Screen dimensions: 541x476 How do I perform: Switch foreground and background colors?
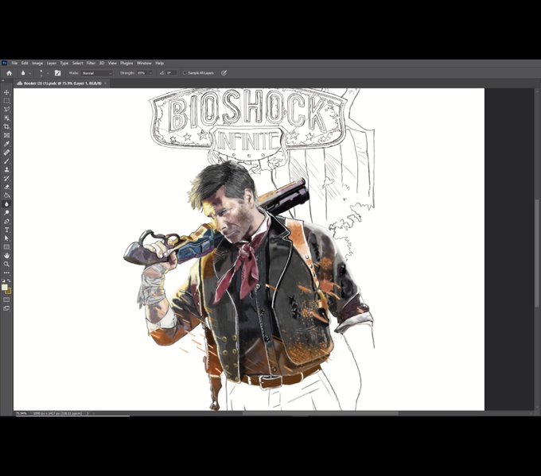click(10, 281)
